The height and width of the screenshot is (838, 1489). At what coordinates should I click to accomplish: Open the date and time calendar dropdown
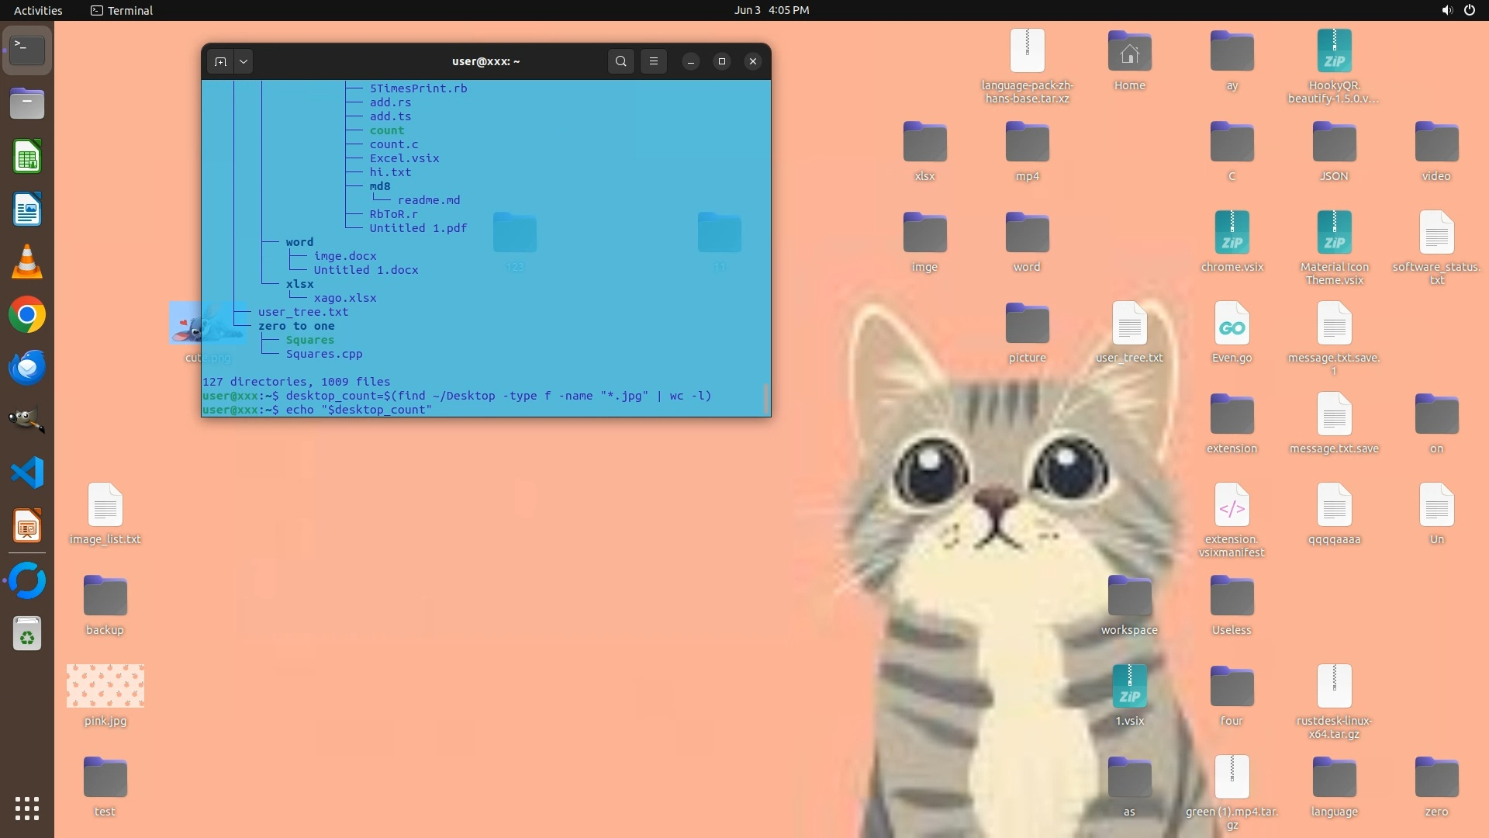771,10
